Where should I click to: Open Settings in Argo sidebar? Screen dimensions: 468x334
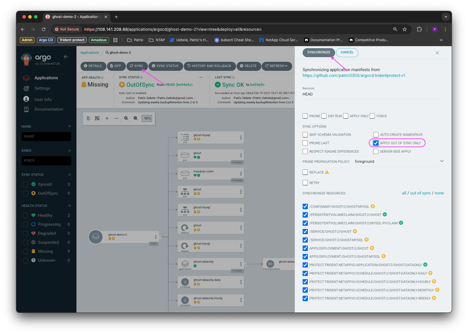pyautogui.click(x=42, y=88)
